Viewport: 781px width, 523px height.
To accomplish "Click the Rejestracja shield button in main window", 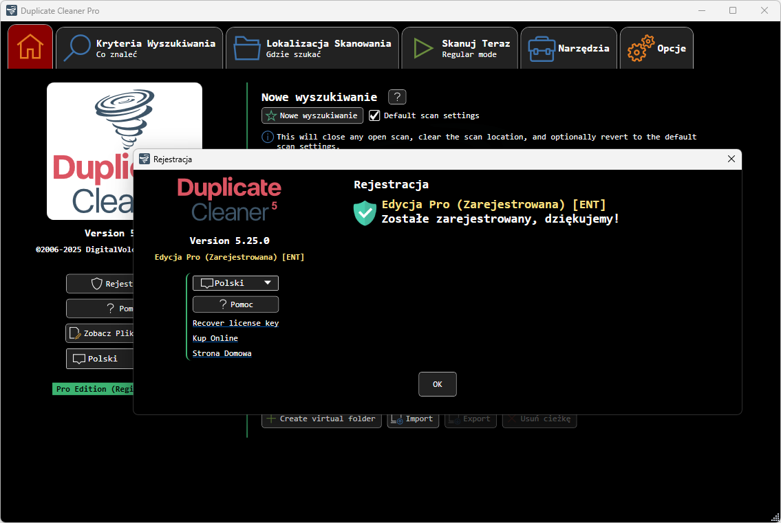I will [x=100, y=284].
